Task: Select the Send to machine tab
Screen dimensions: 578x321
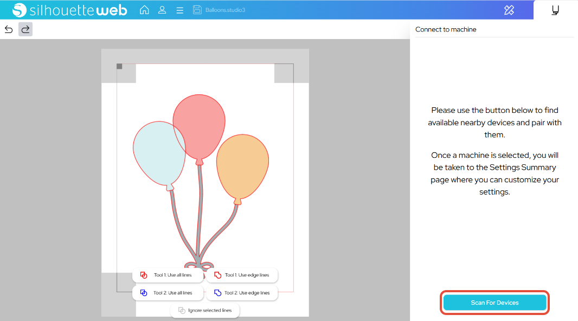Action: point(555,10)
